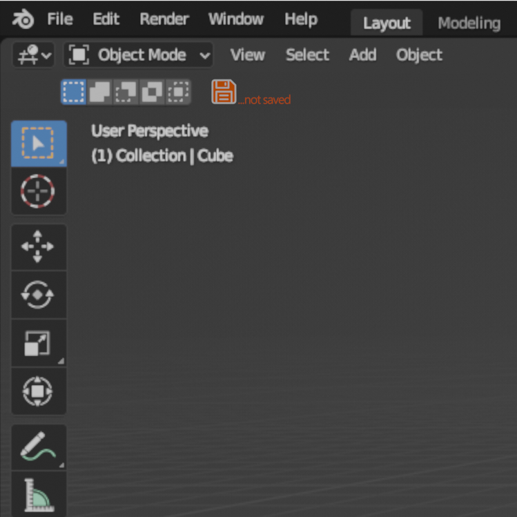Open the Render menu

point(164,19)
